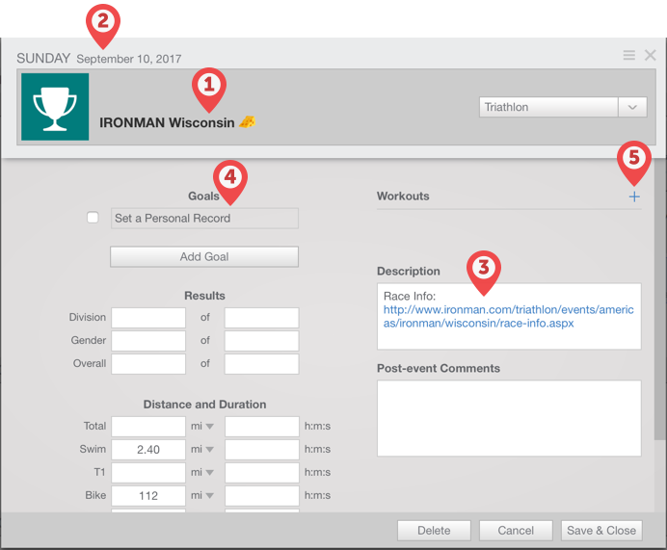Click the Swim distance field showing 2.40
This screenshot has width=667, height=550.
tap(148, 450)
